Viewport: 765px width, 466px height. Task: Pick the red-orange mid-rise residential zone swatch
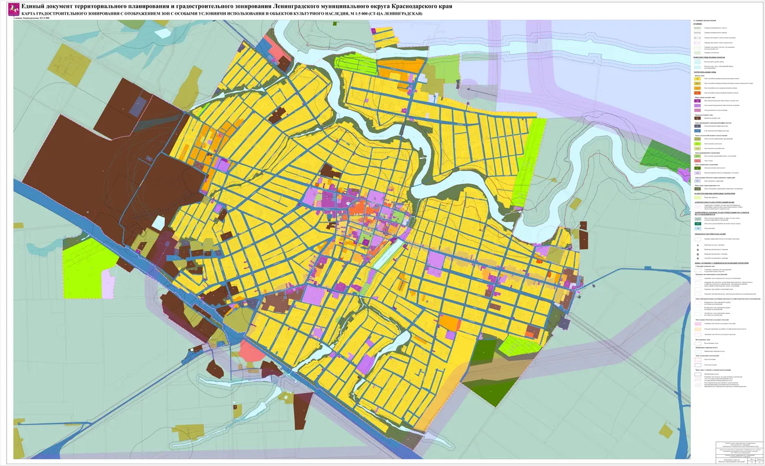point(697,93)
